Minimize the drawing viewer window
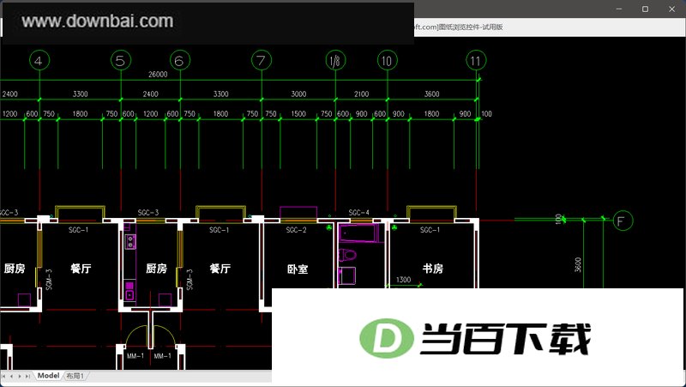The height and width of the screenshot is (387, 686). pos(619,9)
